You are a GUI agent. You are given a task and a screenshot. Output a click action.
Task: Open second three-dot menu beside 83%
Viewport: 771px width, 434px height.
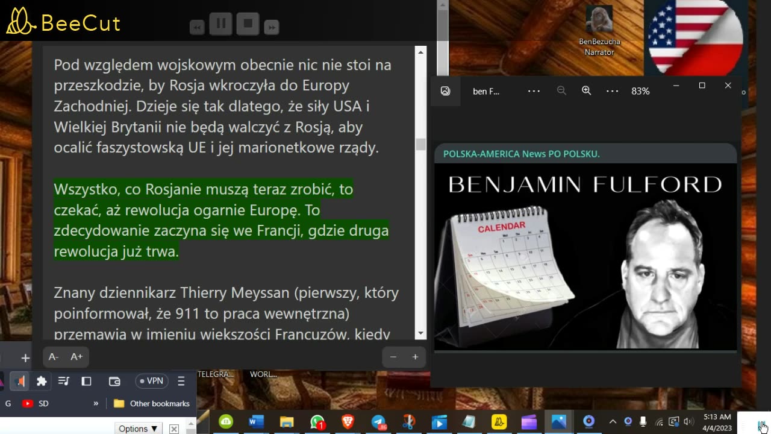612,91
